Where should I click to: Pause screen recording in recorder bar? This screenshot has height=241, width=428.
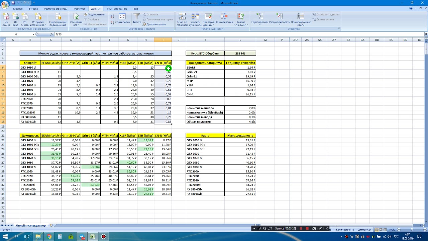tap(301, 228)
